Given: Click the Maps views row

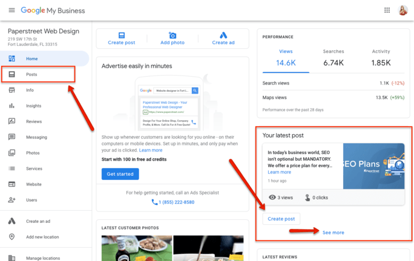Looking at the screenshot, I should 333,97.
